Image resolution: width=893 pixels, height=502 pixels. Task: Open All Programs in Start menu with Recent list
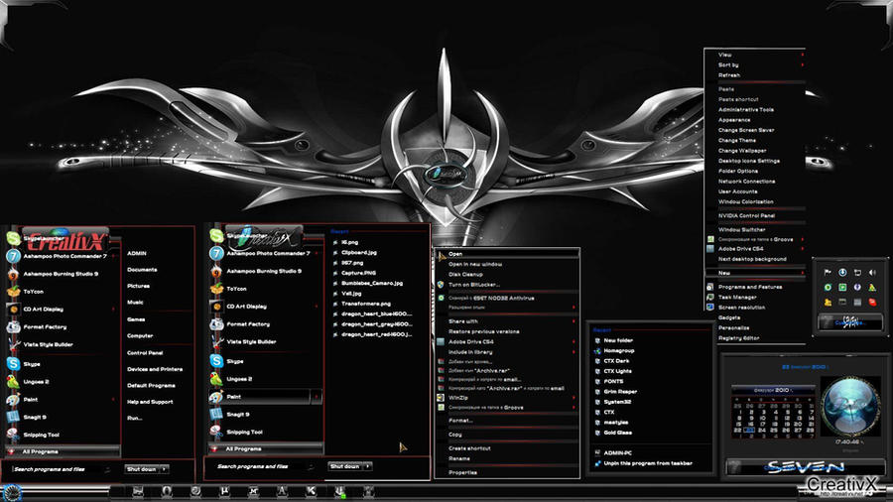(265, 448)
